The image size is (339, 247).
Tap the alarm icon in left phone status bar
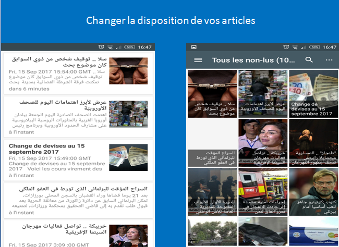[x=101, y=47]
